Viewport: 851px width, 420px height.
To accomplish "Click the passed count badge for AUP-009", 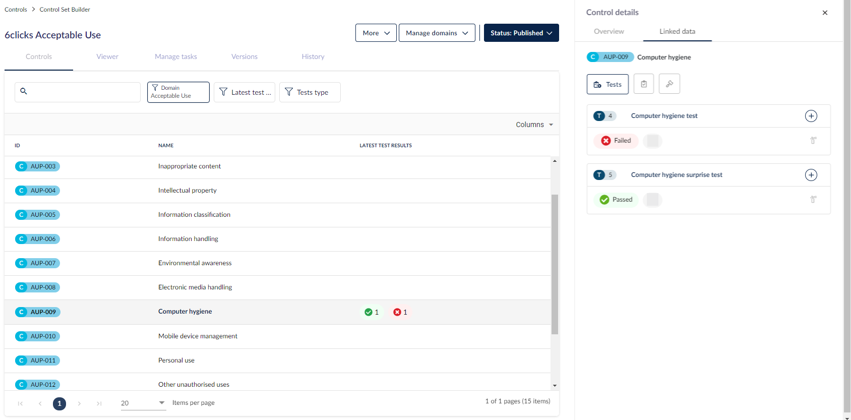I will point(372,312).
